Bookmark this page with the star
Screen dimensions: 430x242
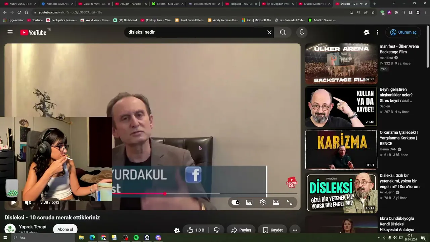click(373, 12)
